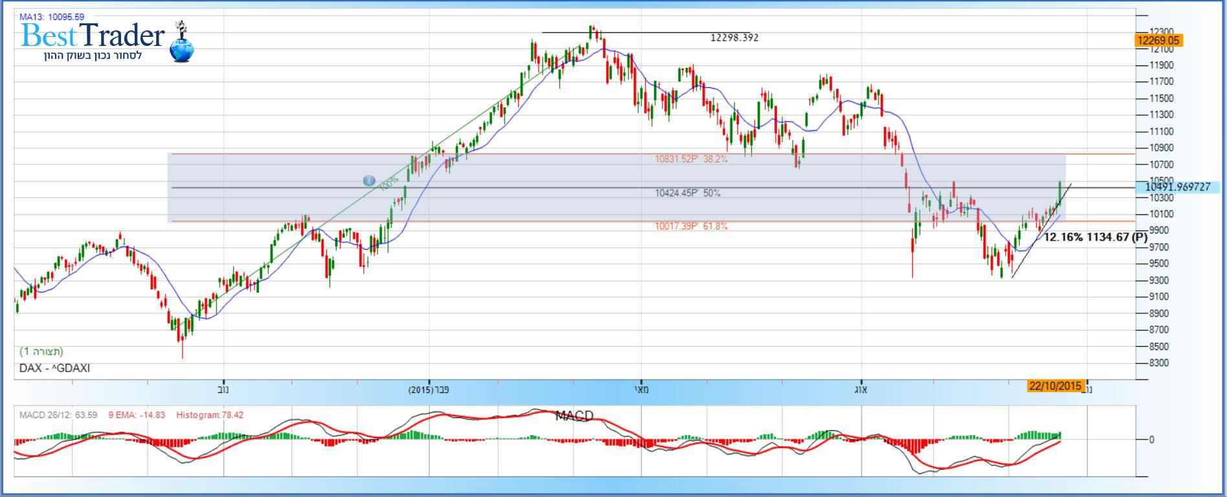
Task: Click the (תצורה 1) configuration label
Action: click(41, 351)
